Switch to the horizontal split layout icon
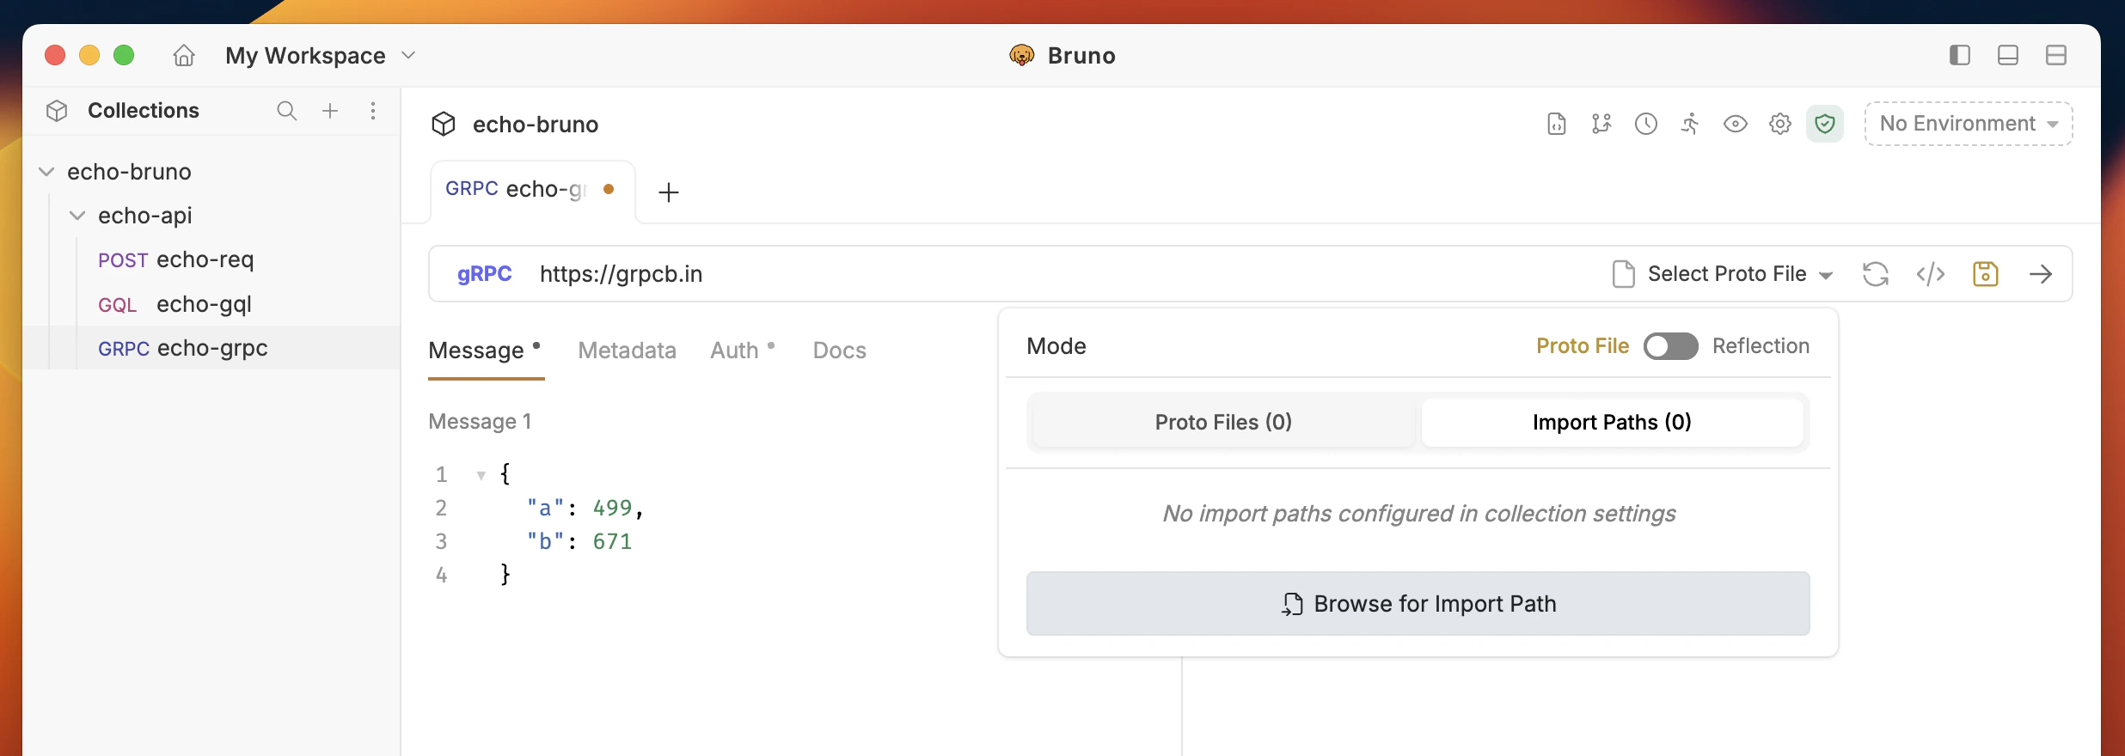Screen dimensions: 2125x756 tap(2055, 56)
